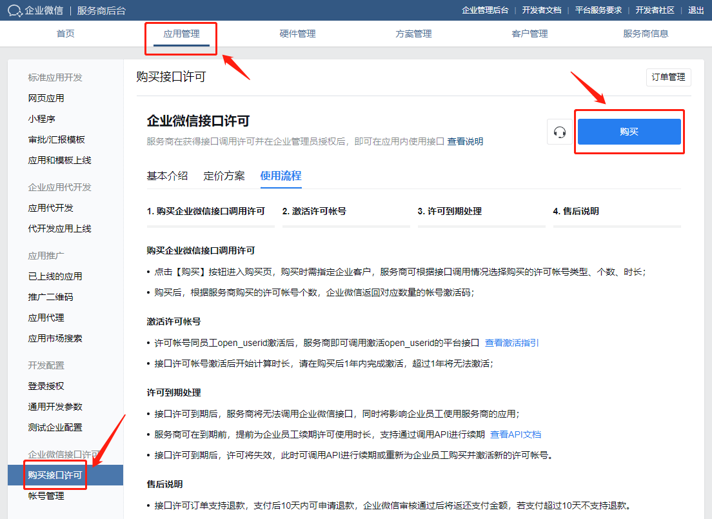Select 购买接口许可 sidebar item
712x519 pixels.
click(x=65, y=475)
